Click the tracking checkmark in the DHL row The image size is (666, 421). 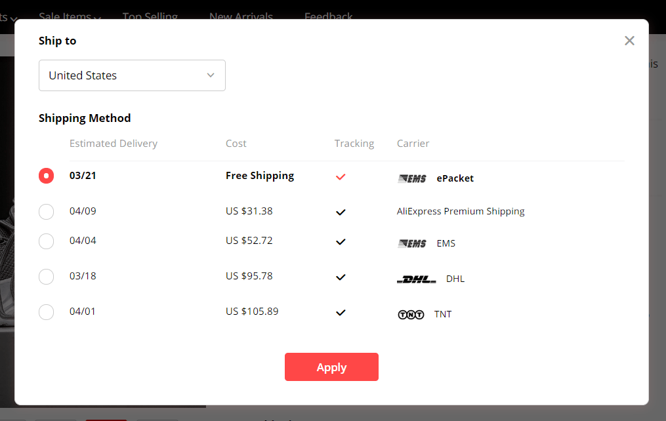pyautogui.click(x=341, y=277)
